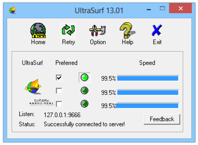Select the bright green first server indicator
This screenshot has height=145, width=198.
85,77
